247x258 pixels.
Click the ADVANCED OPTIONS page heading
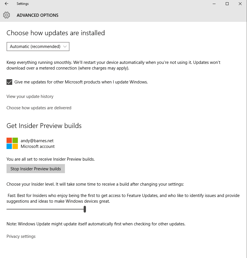pos(37,15)
